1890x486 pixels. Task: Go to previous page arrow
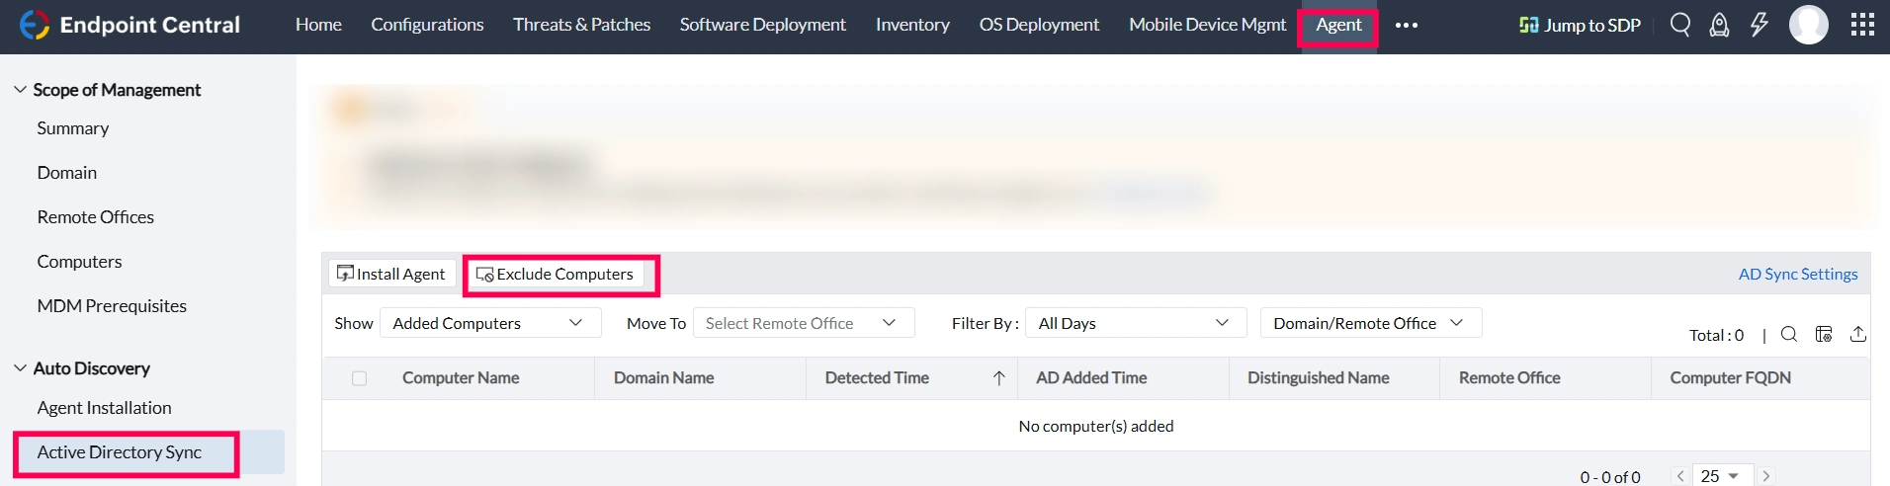(x=1680, y=476)
